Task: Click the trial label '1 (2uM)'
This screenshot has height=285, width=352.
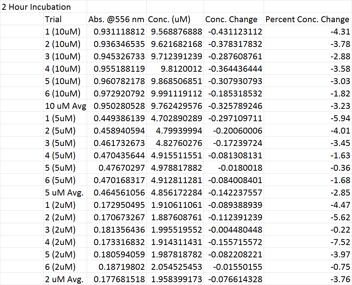Action: (60, 205)
